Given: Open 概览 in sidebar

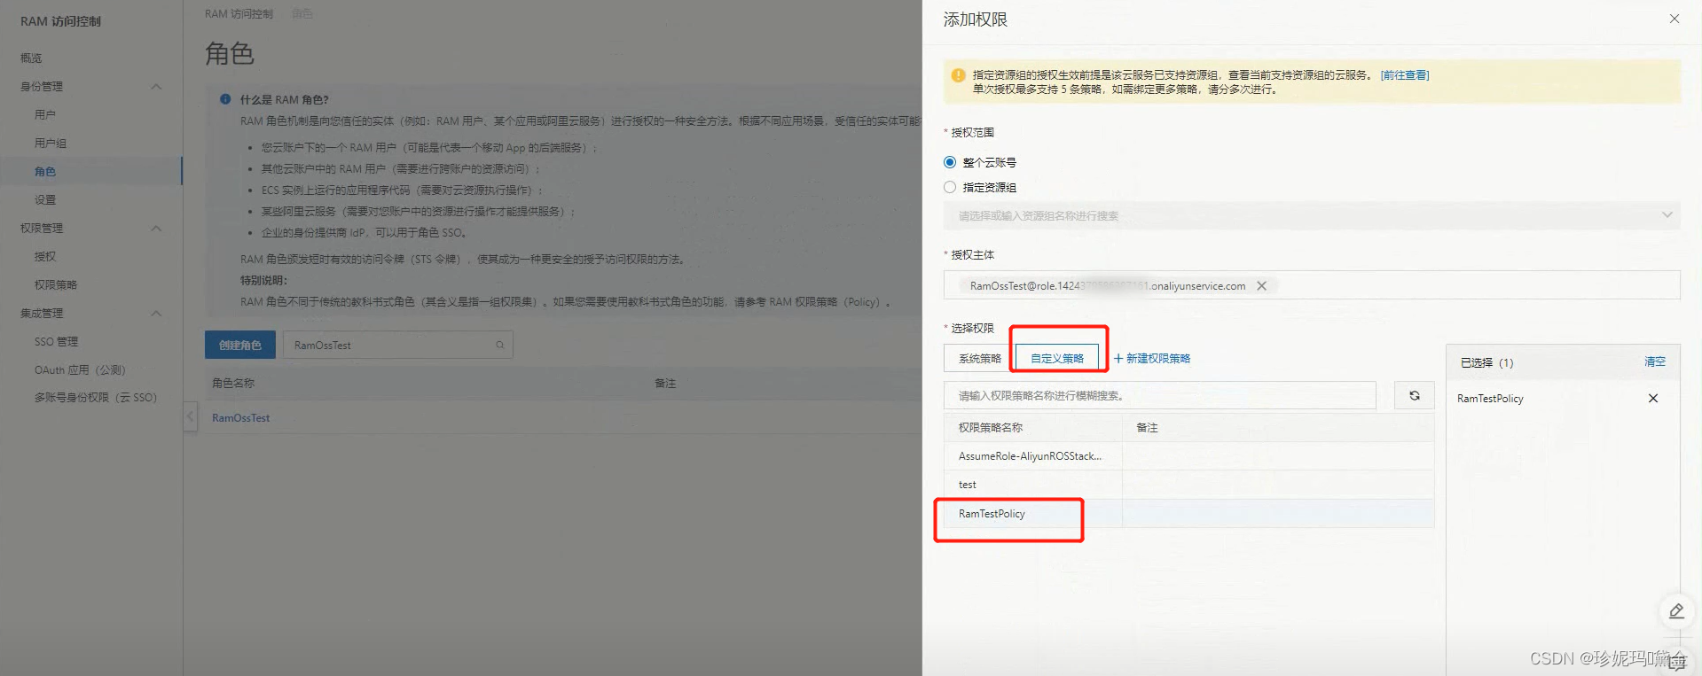Looking at the screenshot, I should point(31,58).
